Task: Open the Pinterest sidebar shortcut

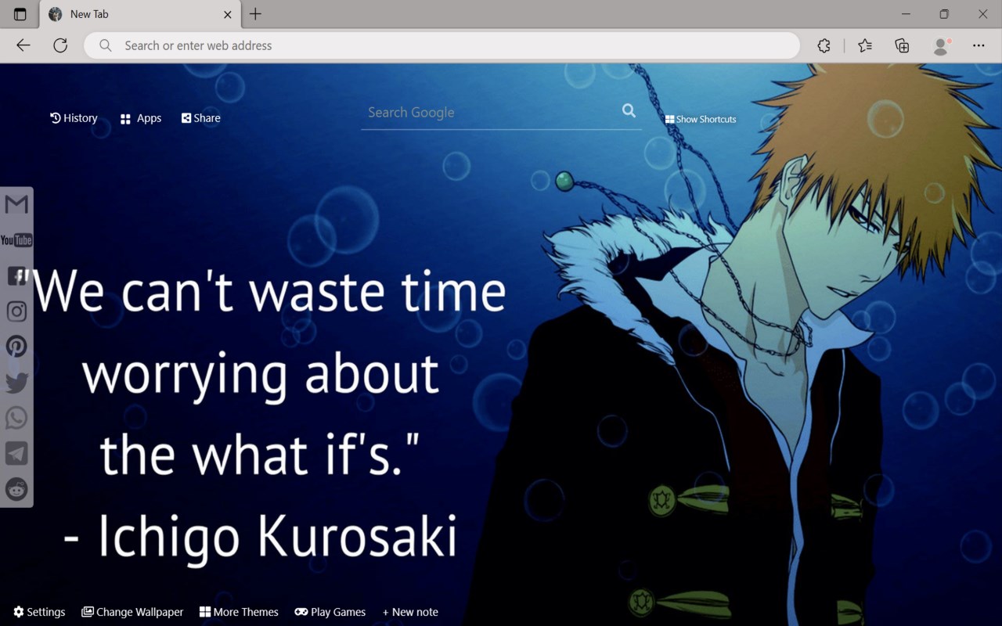Action: 16,347
